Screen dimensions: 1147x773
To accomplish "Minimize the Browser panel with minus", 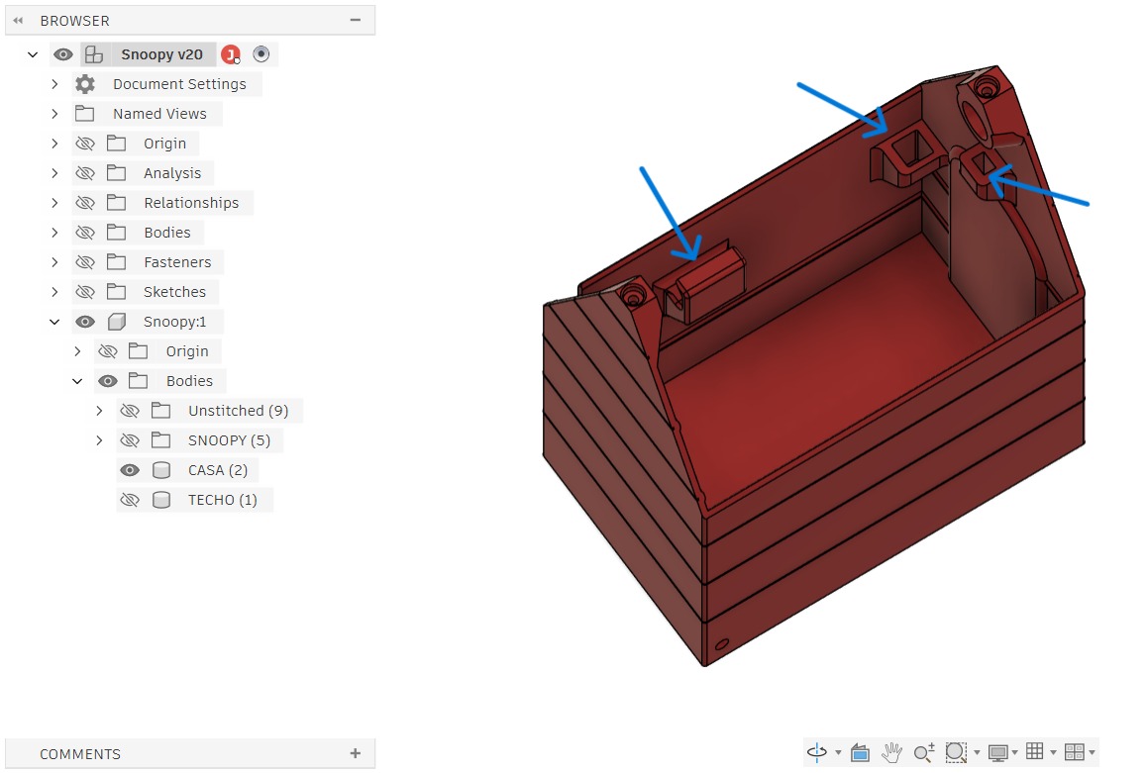I will point(356,20).
